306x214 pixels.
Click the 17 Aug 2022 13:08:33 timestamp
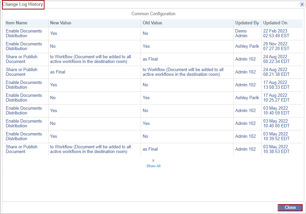[276, 85]
